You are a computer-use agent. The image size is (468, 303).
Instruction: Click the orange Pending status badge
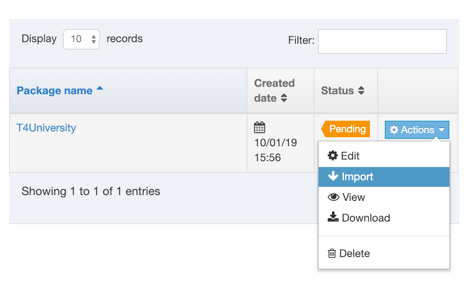tap(346, 129)
